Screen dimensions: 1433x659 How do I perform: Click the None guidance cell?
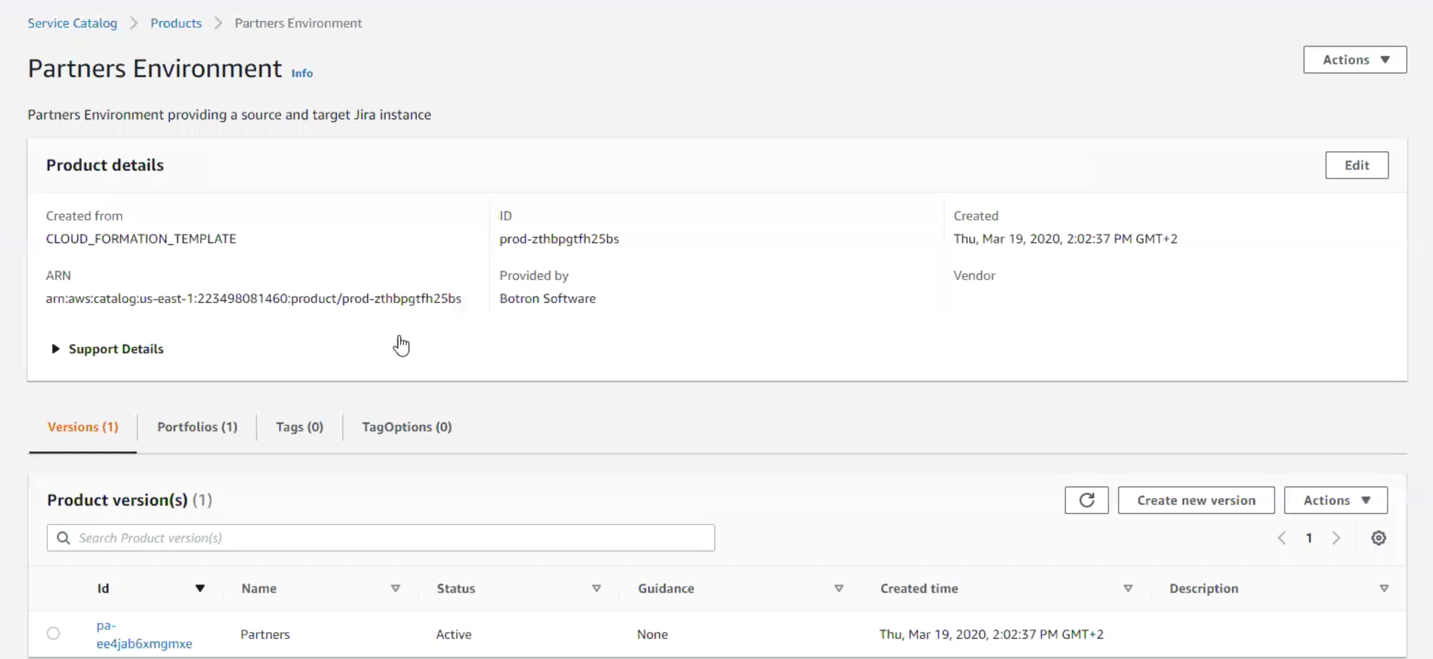tap(652, 634)
